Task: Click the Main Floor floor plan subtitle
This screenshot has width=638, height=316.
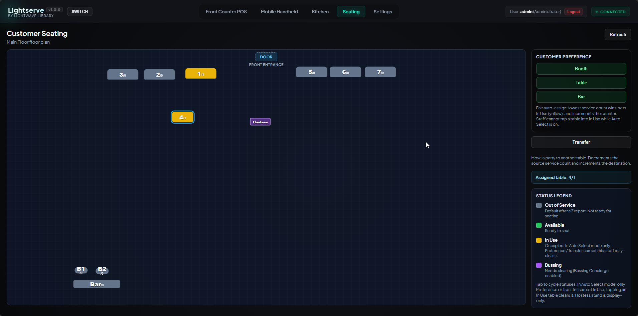Action: tap(28, 42)
